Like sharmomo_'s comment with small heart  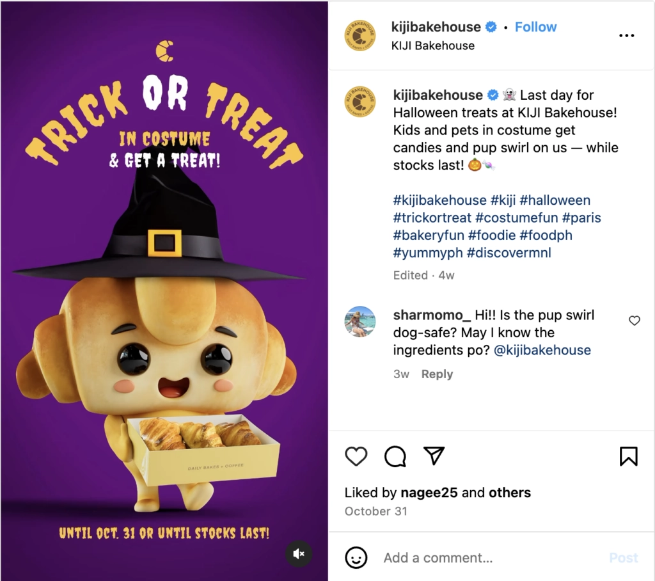[635, 321]
